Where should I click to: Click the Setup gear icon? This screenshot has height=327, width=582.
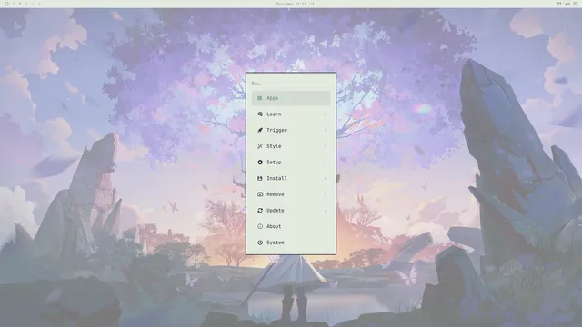(260, 163)
